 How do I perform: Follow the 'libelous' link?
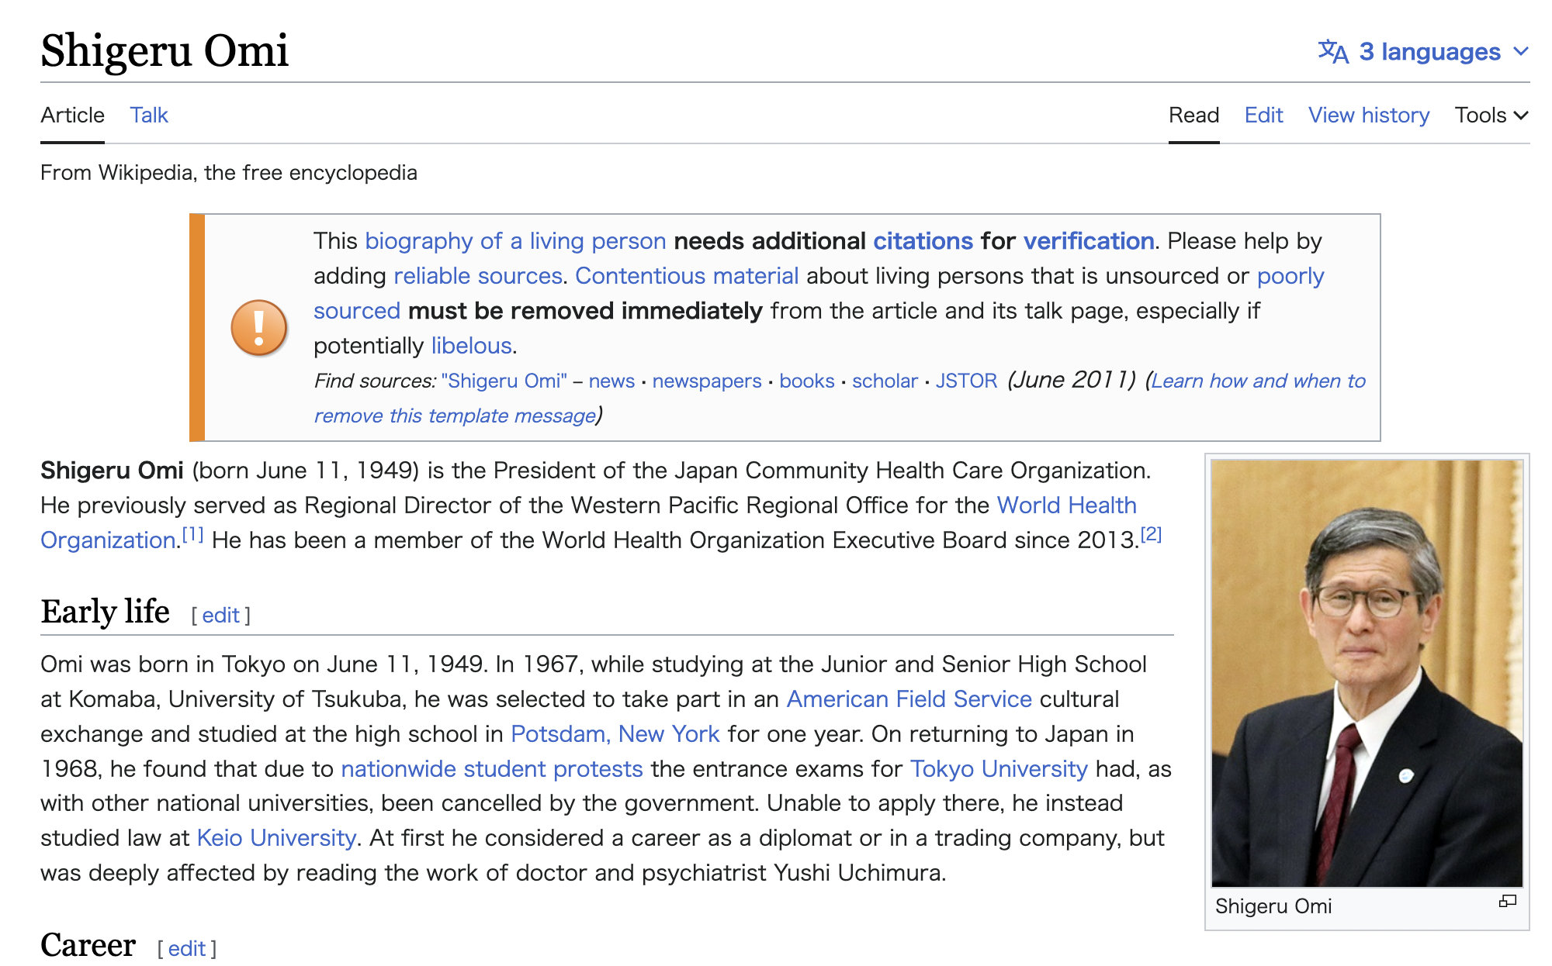pos(472,346)
